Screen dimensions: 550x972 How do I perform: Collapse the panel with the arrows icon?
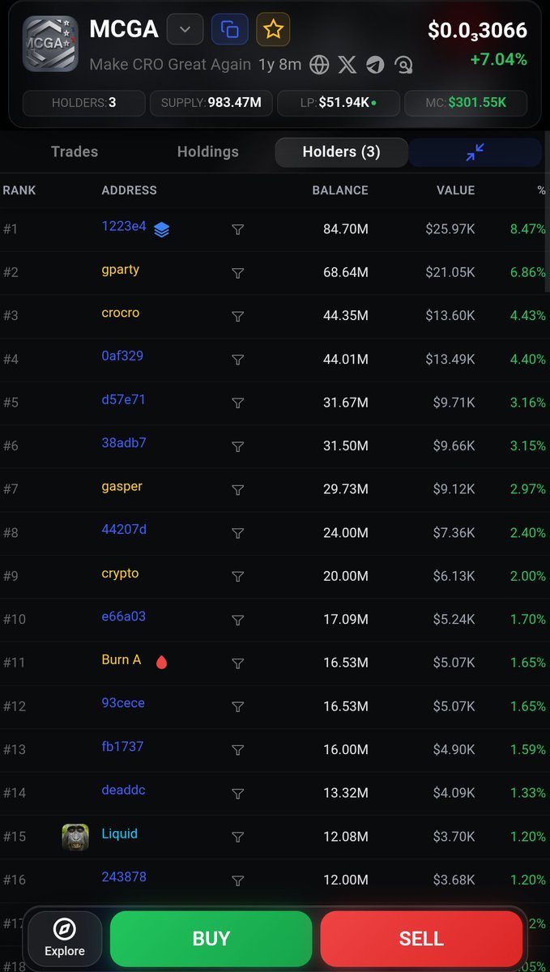(475, 151)
